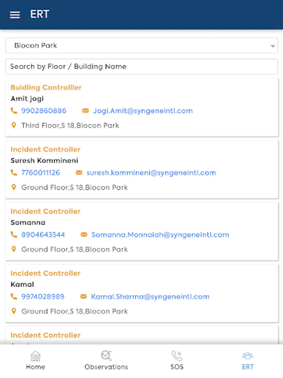The width and height of the screenshot is (283, 378).
Task: Tap the mail icon beside Kamal.Sharma email
Action: (83, 297)
